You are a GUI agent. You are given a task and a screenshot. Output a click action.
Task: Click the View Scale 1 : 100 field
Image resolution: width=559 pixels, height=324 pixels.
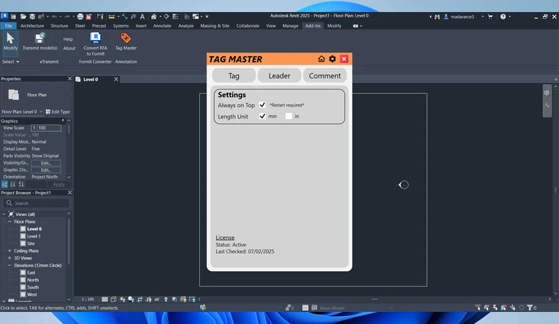[x=46, y=128]
